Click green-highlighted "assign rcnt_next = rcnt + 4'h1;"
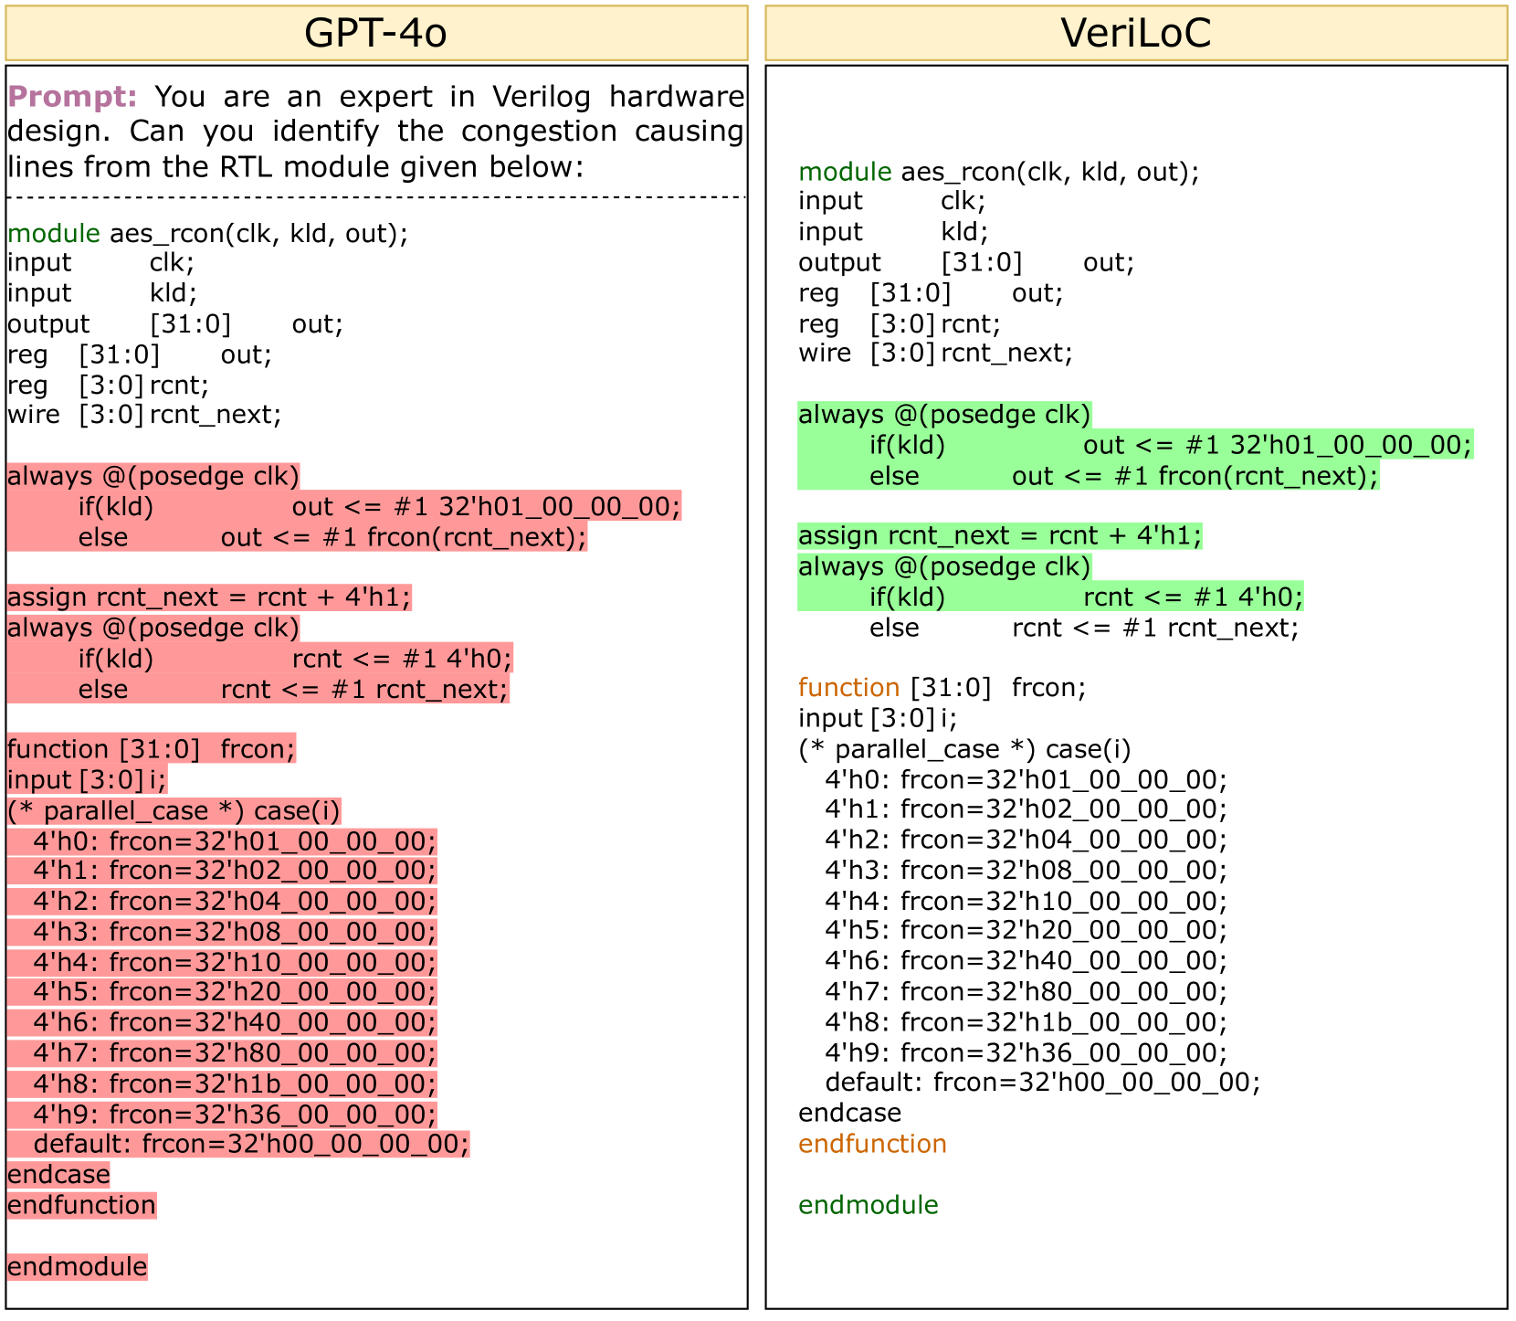Image resolution: width=1516 pixels, height=1321 pixels. (x=1001, y=535)
